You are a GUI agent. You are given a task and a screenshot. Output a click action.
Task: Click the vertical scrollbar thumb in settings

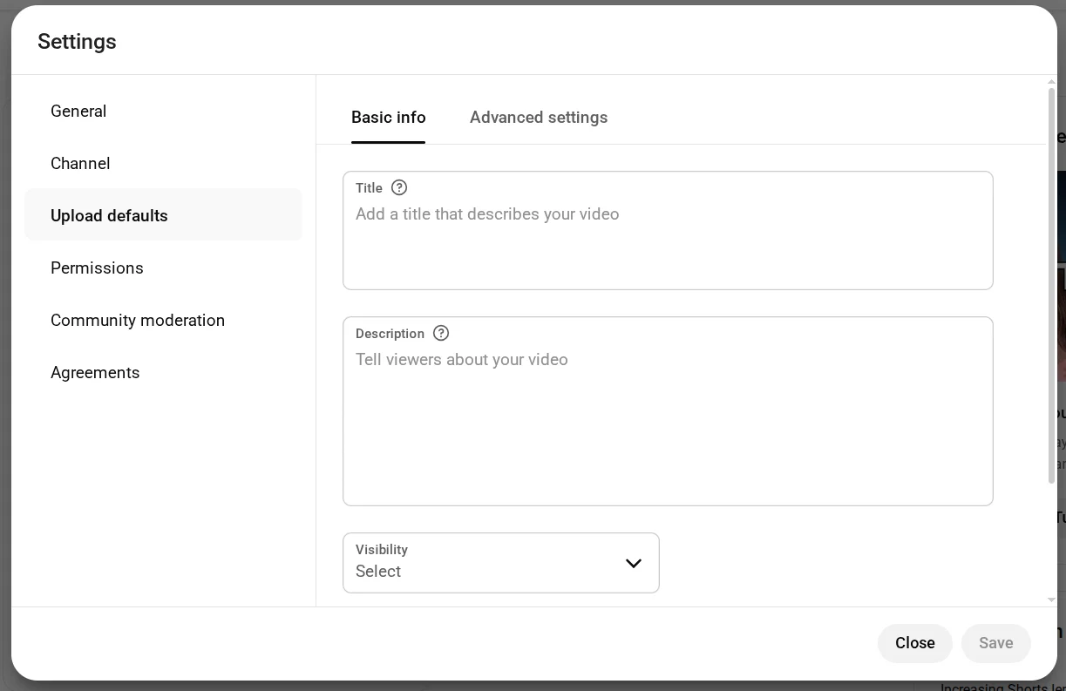[x=1051, y=286]
